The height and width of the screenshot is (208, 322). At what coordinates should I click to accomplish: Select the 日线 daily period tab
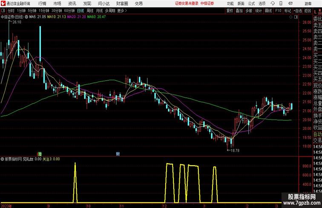pos(80,11)
